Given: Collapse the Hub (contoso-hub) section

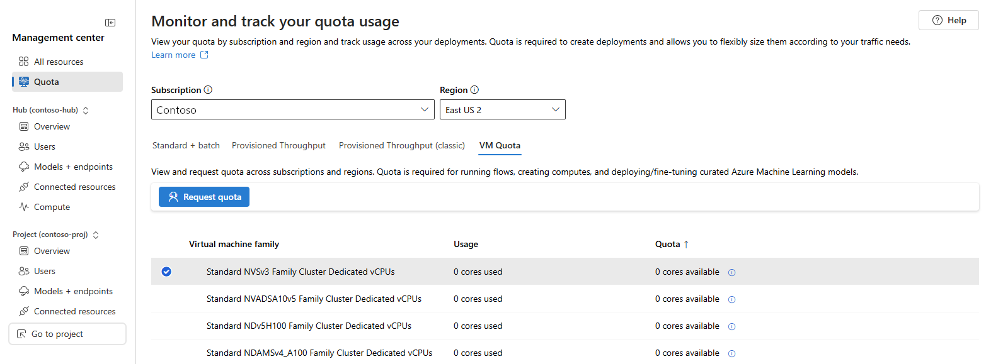Looking at the screenshot, I should pos(86,110).
